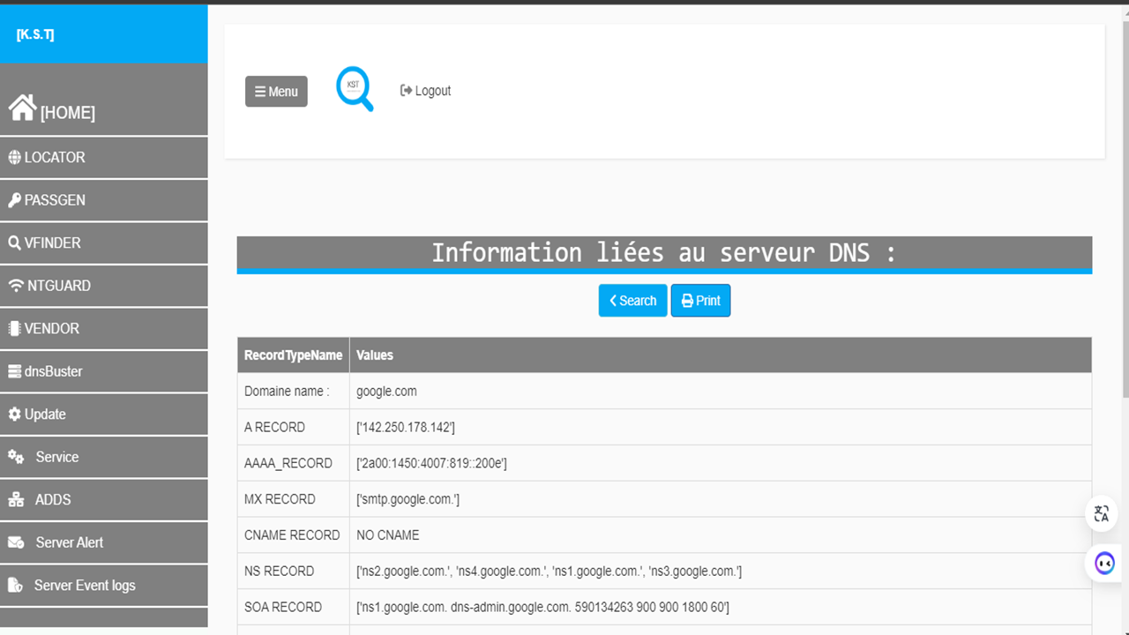Open the purple assistant floating icon
The width and height of the screenshot is (1129, 635).
[x=1104, y=563]
